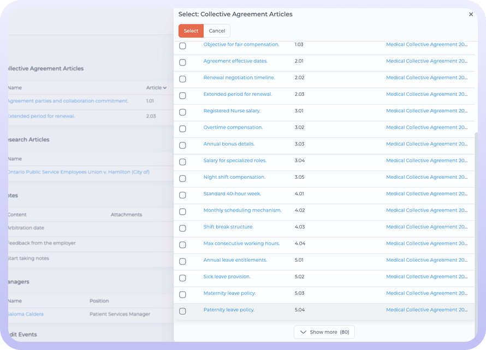Open the Shift break structure article
The width and height of the screenshot is (486, 350).
pos(228,227)
